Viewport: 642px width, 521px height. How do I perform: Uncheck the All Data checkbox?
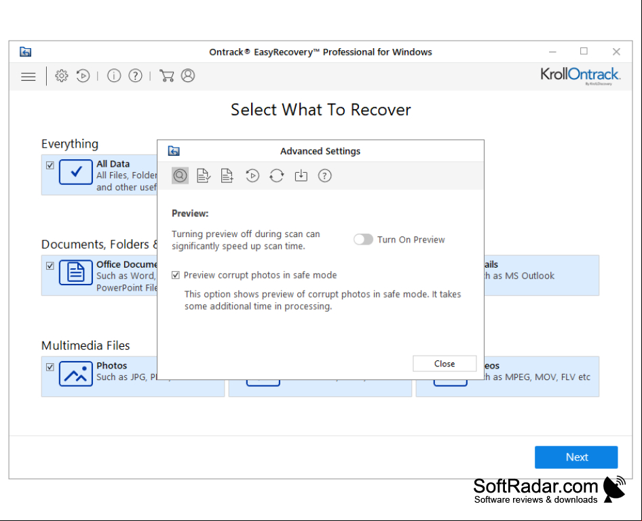pyautogui.click(x=50, y=165)
